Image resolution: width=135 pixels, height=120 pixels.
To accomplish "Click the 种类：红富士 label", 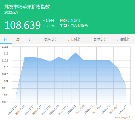I will (70, 20).
